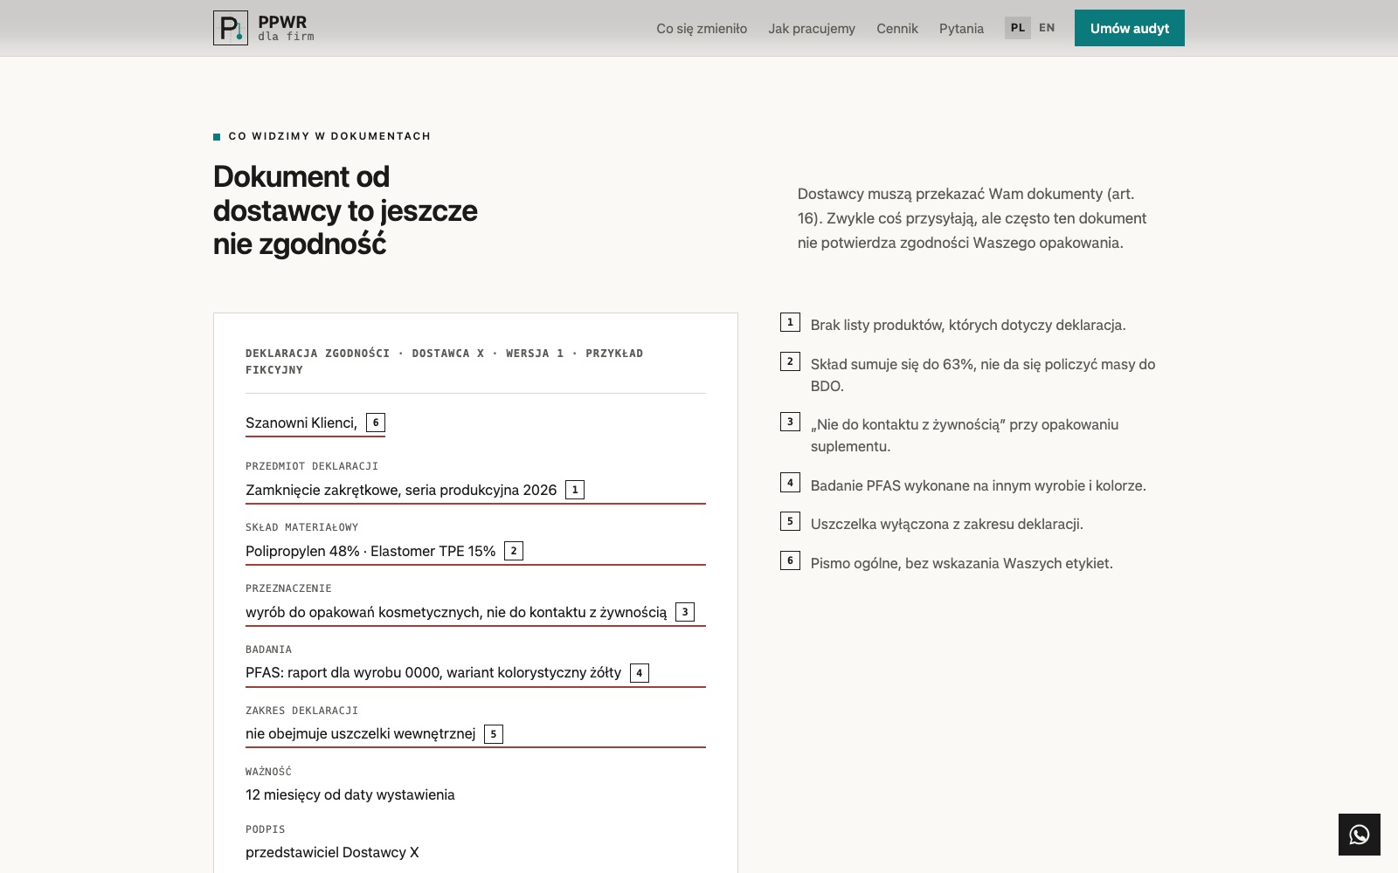
Task: Click the Skład materiałowy field label
Action: point(302,527)
